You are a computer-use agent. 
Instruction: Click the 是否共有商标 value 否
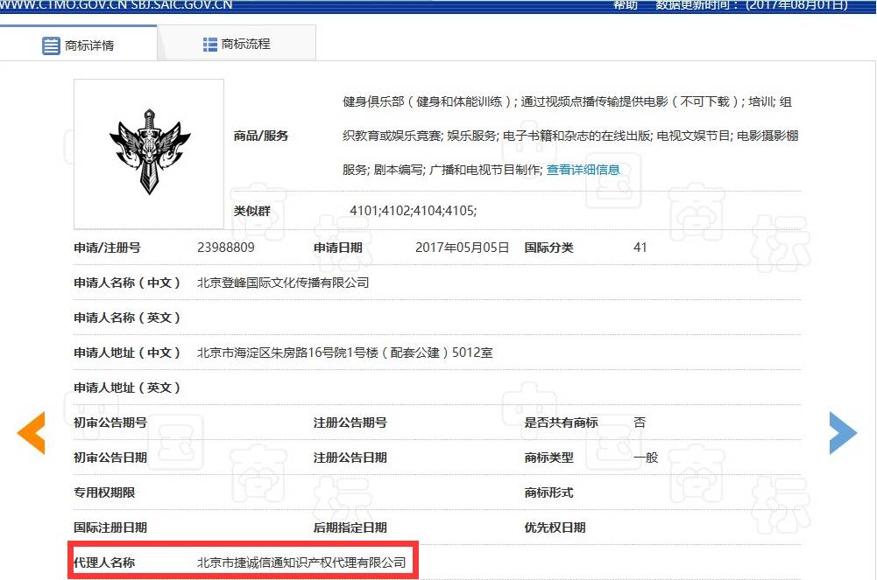coord(640,423)
